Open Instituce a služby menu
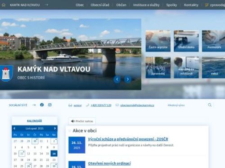The width and height of the screenshot is (225, 168). (x=146, y=5)
